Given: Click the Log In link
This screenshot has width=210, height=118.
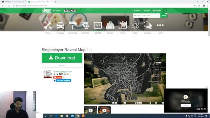Looking at the screenshot, I should click(147, 10).
